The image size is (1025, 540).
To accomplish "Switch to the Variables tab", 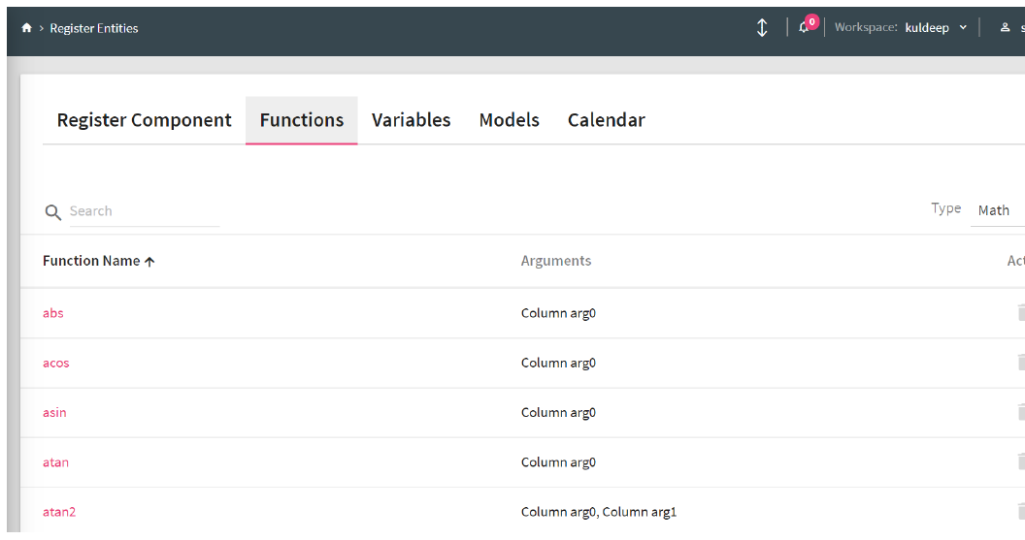I will 411,120.
